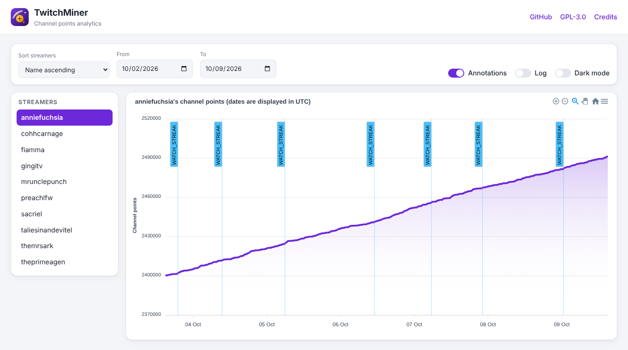Click the WATCH_STREAK marker just after 05 Oct
This screenshot has height=350, width=628.
pos(281,144)
